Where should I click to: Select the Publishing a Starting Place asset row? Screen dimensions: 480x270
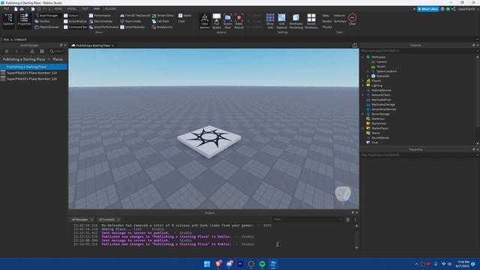click(34, 67)
